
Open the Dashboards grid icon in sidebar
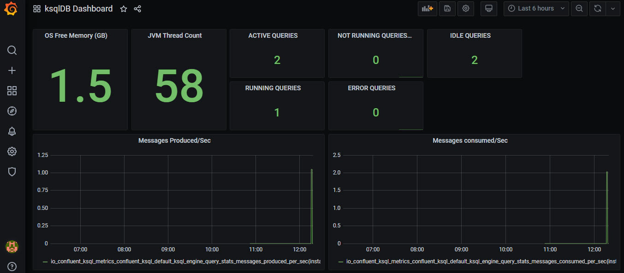[x=12, y=91]
